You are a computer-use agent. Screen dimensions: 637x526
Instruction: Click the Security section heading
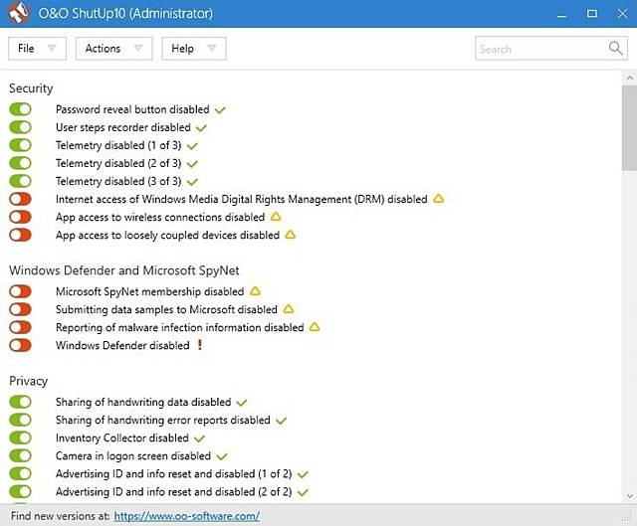[x=31, y=88]
